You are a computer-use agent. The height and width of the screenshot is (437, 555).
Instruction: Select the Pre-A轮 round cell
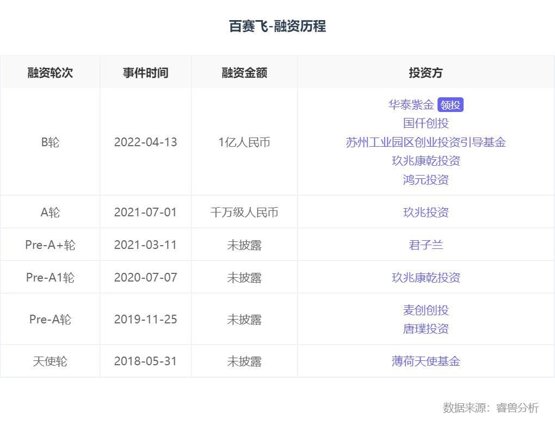pyautogui.click(x=50, y=319)
